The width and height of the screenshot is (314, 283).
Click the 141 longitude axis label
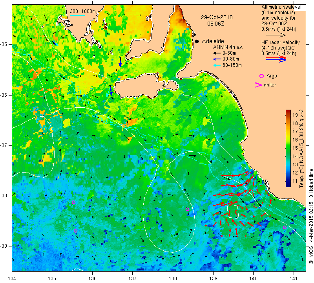(x=294, y=279)
